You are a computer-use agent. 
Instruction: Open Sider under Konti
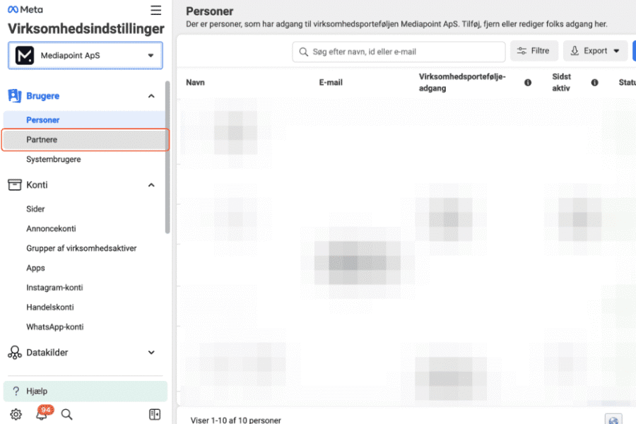pyautogui.click(x=35, y=209)
